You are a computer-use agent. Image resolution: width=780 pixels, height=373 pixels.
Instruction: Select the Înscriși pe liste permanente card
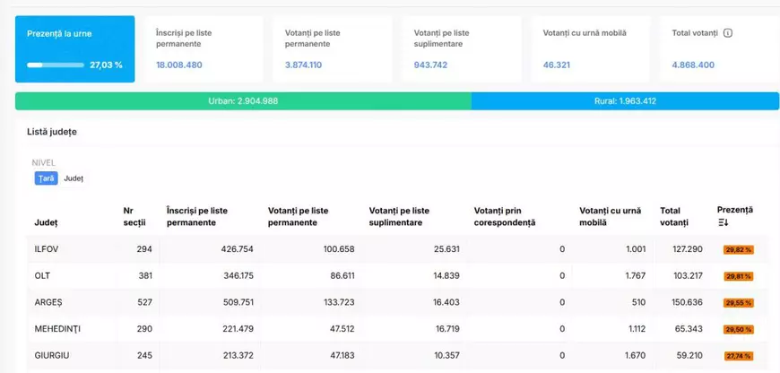pos(204,49)
